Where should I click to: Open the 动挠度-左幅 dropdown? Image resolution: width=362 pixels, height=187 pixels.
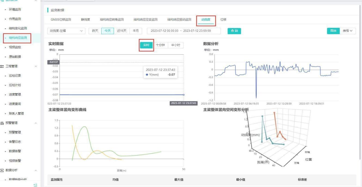pyautogui.click(x=66, y=31)
